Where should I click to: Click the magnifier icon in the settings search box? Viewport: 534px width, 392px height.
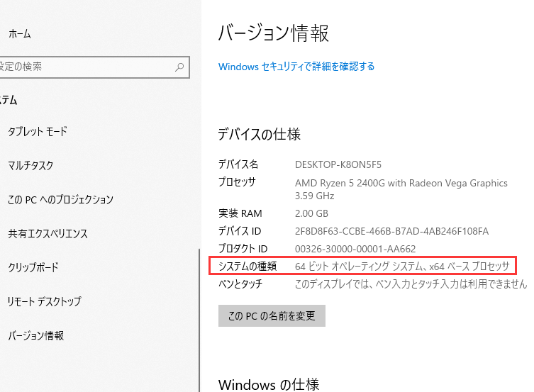point(180,67)
